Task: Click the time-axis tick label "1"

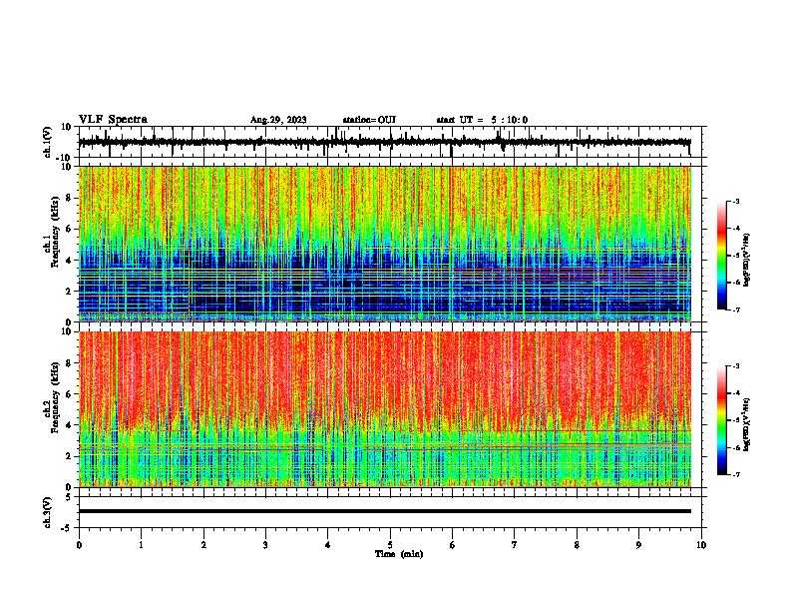Action: [x=141, y=545]
